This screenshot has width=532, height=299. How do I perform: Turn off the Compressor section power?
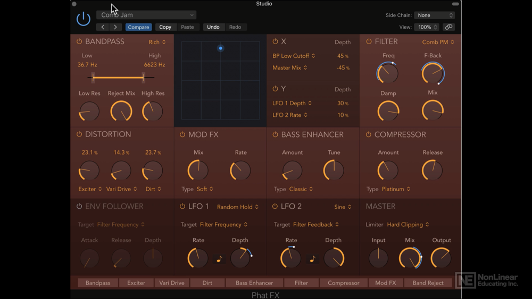tap(369, 134)
